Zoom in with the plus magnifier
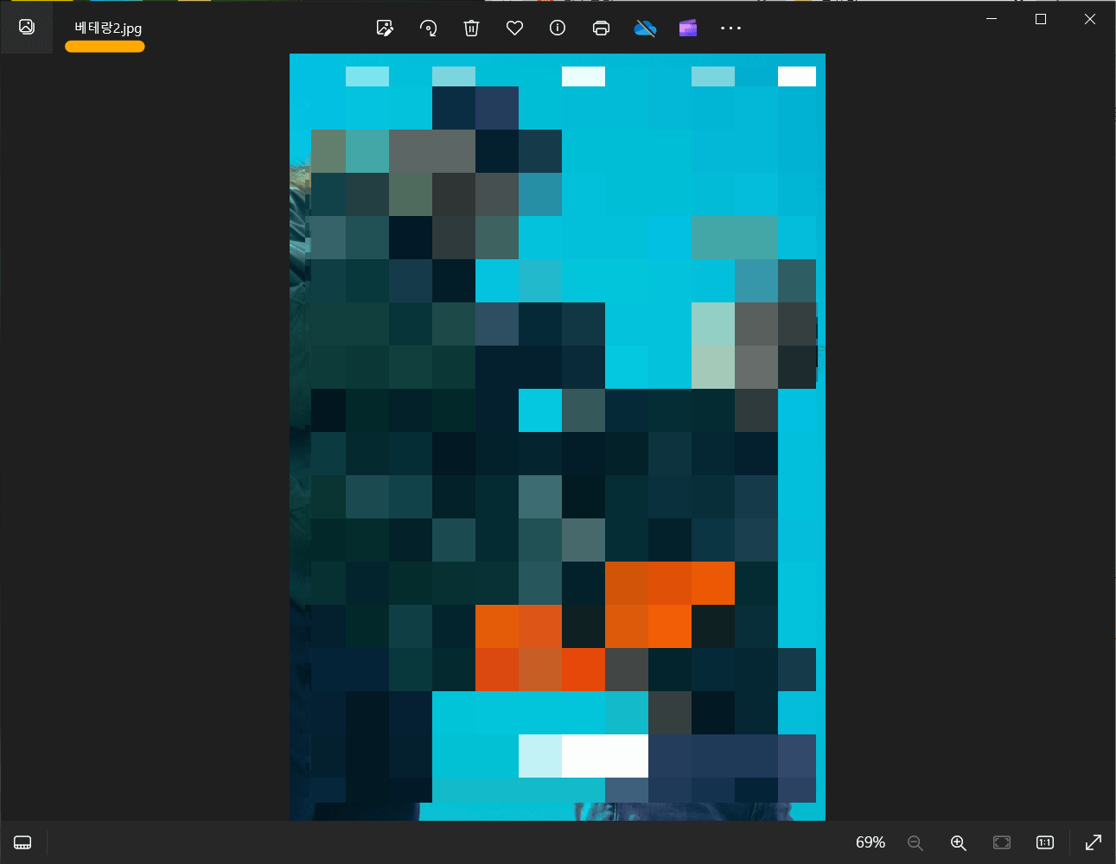This screenshot has height=864, width=1116. tap(959, 842)
